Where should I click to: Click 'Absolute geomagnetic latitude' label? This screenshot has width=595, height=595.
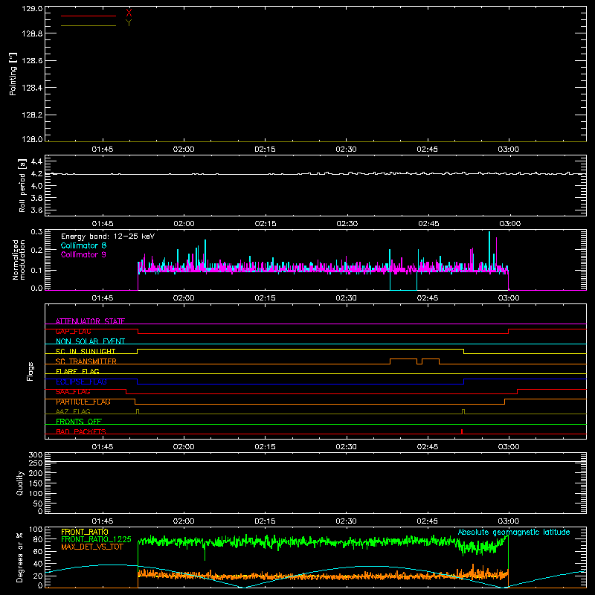pyautogui.click(x=514, y=532)
